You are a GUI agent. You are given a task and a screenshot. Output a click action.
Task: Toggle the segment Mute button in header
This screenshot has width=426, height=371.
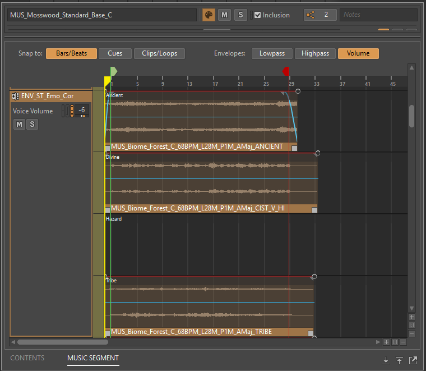tap(225, 15)
